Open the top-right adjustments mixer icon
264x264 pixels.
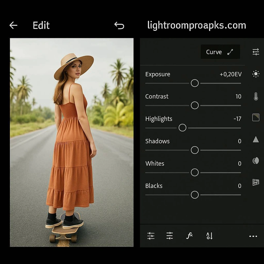[256, 51]
